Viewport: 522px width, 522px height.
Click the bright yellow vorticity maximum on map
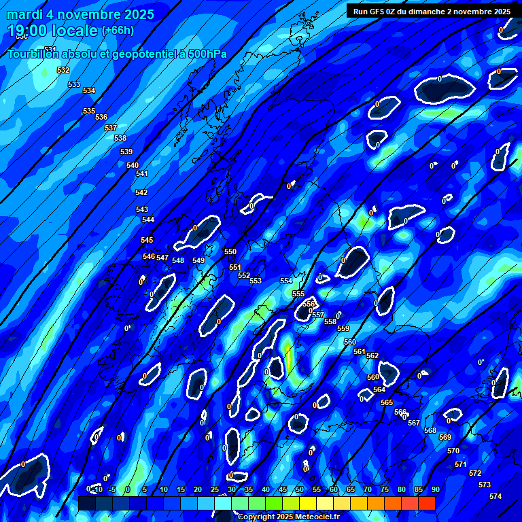288,359
